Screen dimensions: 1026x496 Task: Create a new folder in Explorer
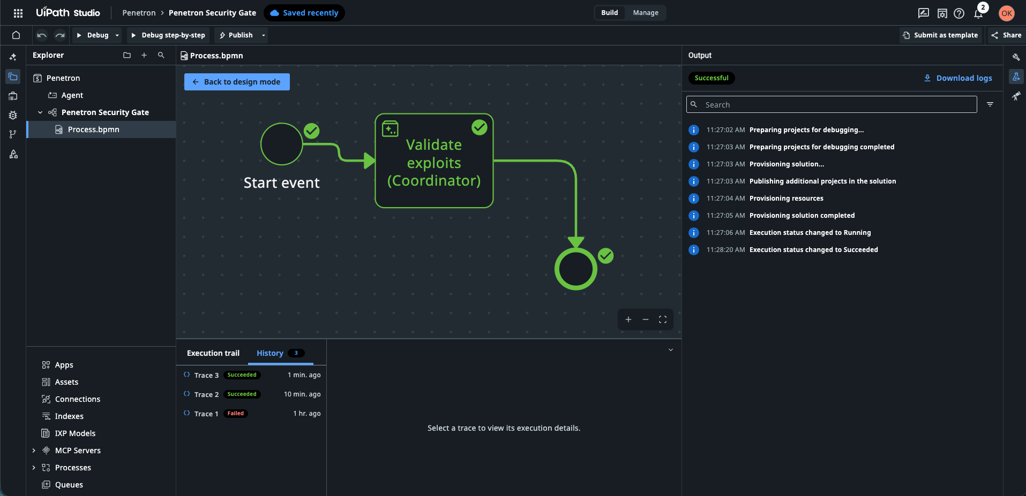coord(127,55)
